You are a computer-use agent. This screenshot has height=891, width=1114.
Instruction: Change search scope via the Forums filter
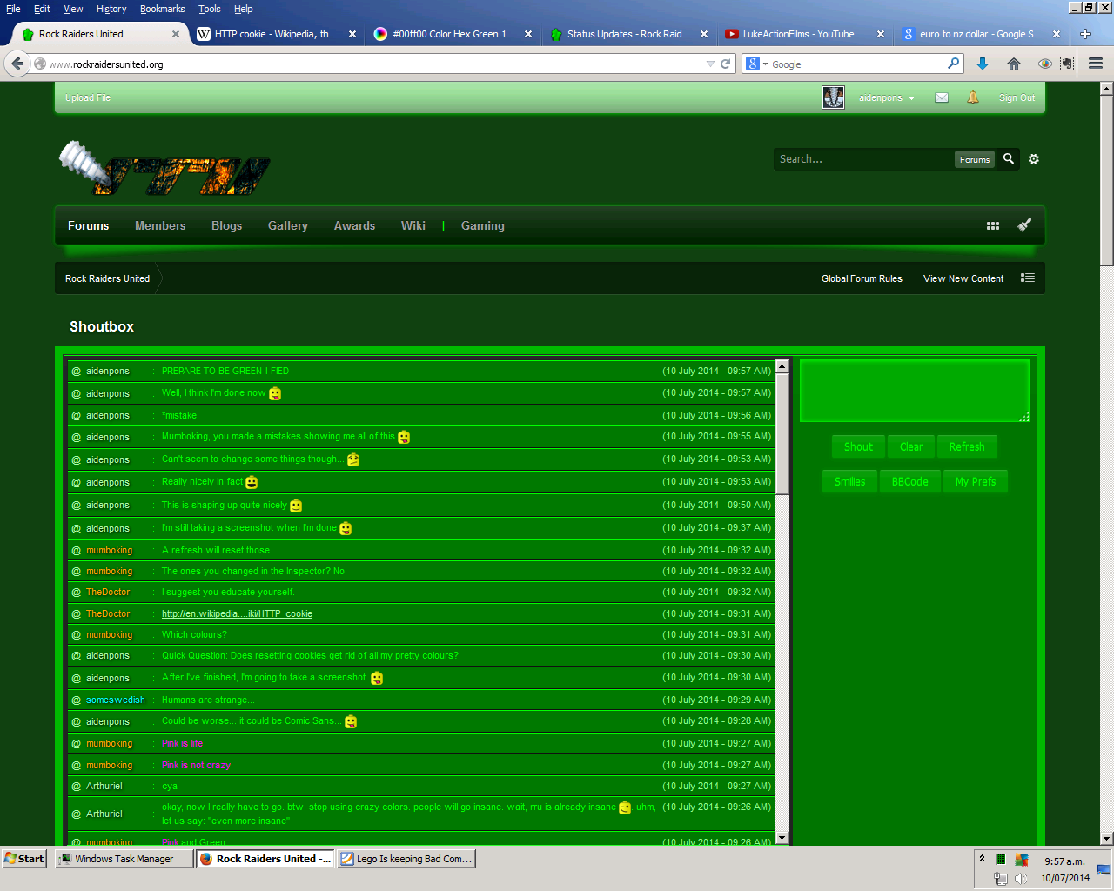point(975,159)
